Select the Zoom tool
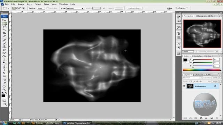 tap(4, 90)
